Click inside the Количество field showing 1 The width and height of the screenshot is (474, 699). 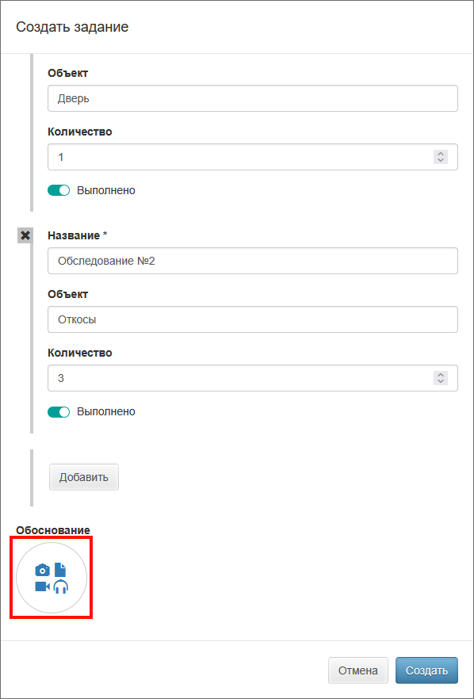tap(253, 157)
